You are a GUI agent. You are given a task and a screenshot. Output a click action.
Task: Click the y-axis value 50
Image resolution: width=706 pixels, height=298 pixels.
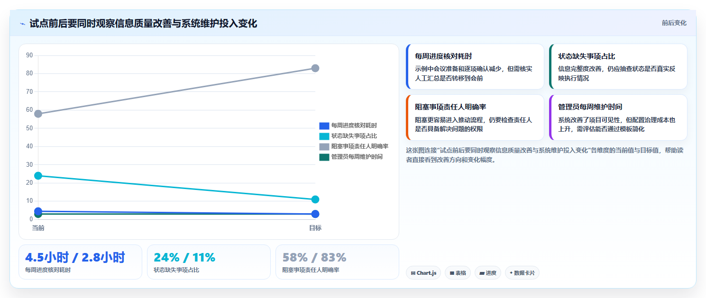(x=29, y=128)
